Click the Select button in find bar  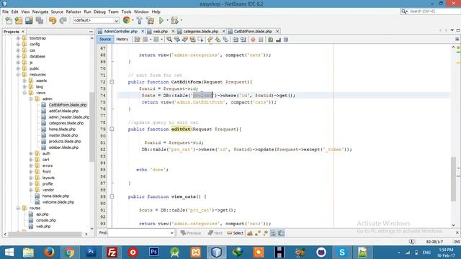pyautogui.click(x=236, y=233)
